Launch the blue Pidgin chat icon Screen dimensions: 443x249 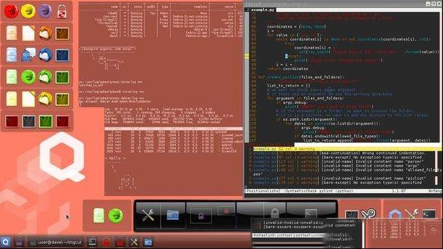pos(28,55)
